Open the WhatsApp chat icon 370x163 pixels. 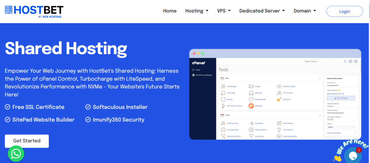pyautogui.click(x=16, y=154)
